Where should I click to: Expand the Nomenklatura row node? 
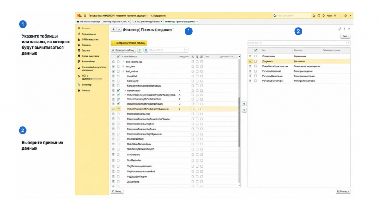tap(126, 91)
